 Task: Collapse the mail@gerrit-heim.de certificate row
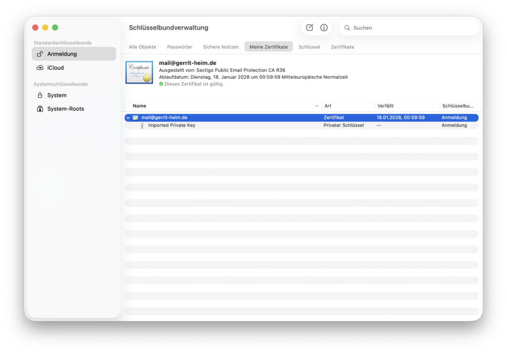pos(128,118)
